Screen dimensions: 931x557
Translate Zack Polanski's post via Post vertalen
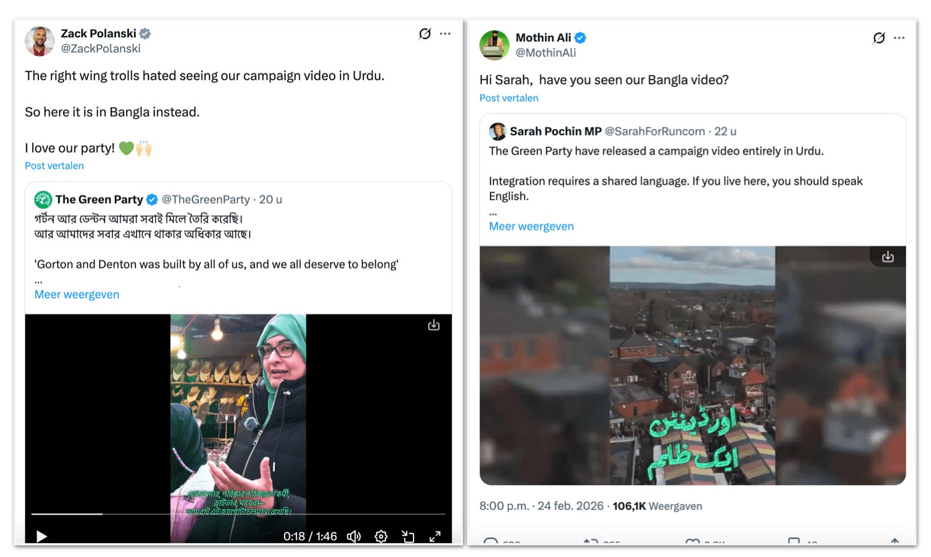point(54,166)
